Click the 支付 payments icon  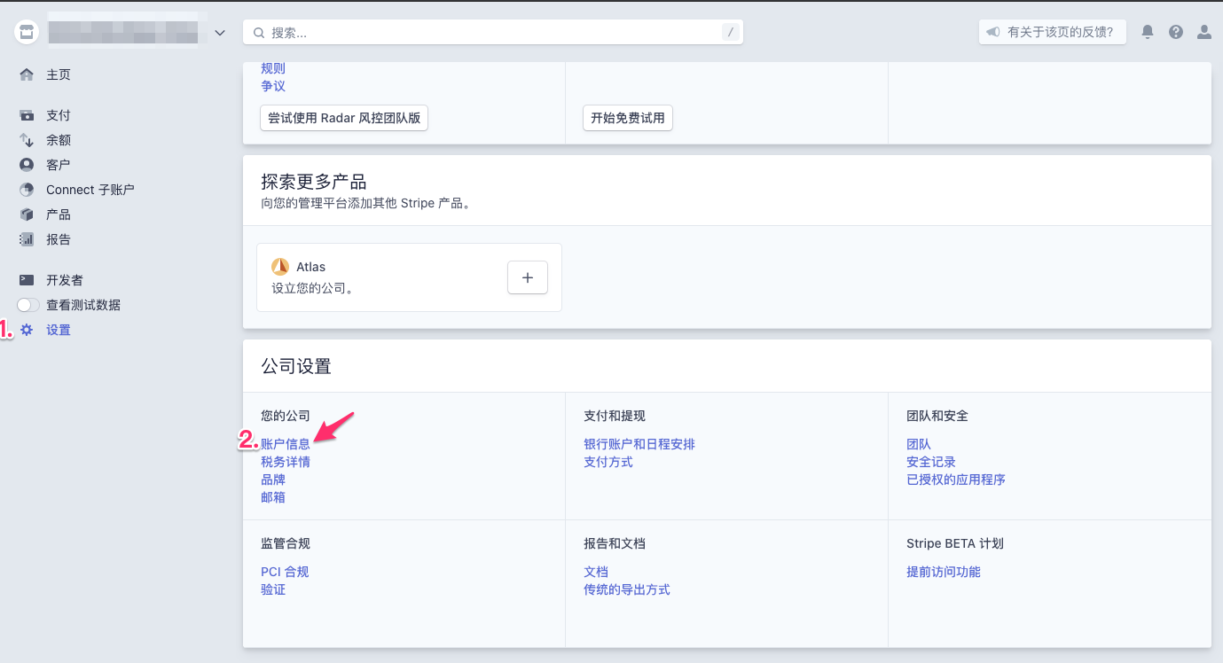coord(27,115)
